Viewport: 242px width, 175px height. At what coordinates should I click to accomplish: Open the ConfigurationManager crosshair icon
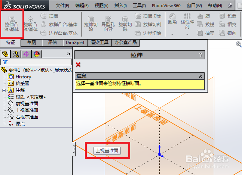(x=26, y=54)
